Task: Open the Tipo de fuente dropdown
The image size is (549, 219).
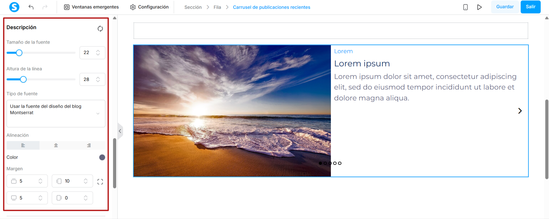Action: 56,113
